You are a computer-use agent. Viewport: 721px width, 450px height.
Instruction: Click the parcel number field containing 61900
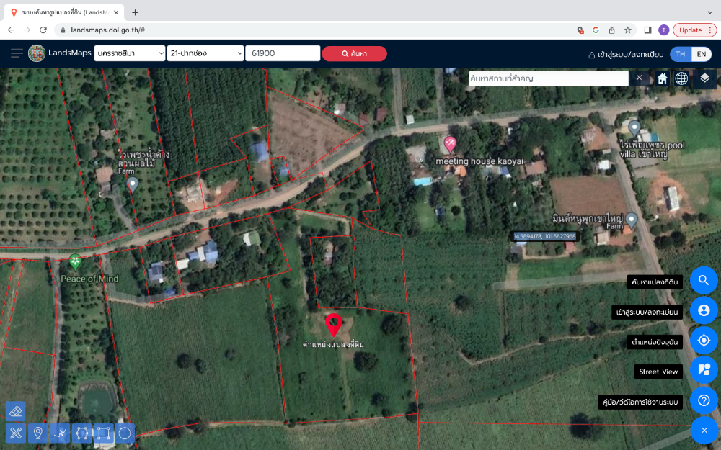point(283,53)
